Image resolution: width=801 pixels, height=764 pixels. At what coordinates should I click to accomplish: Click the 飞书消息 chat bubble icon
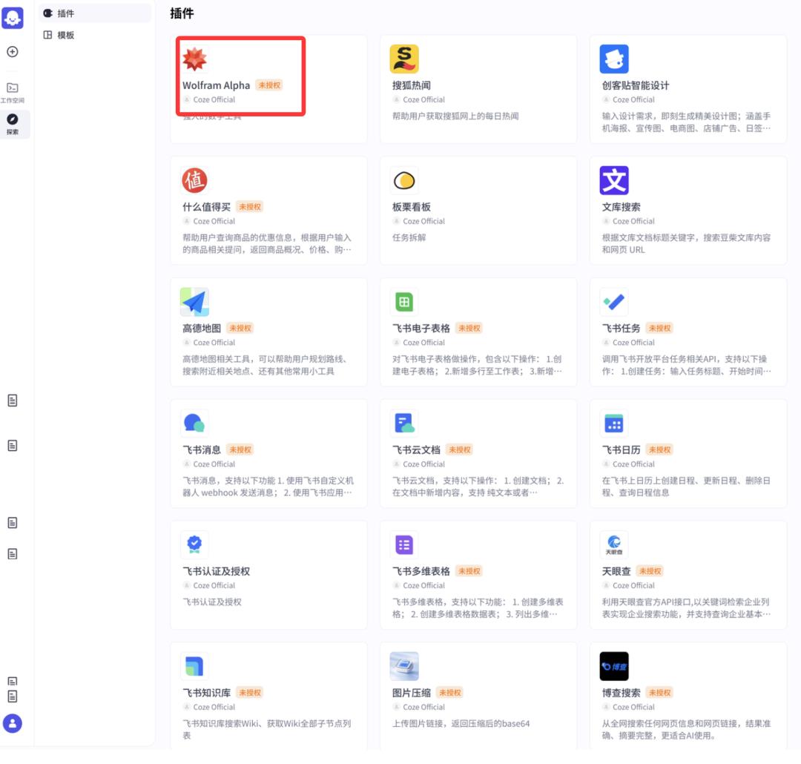pyautogui.click(x=194, y=423)
